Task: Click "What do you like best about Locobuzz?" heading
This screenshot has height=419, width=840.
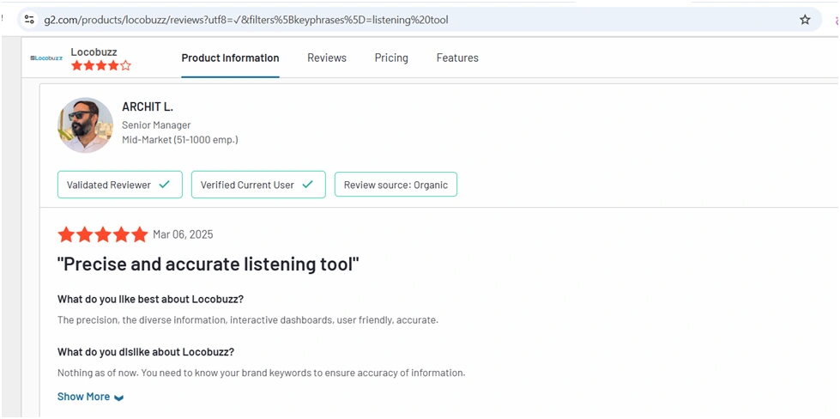Action: pos(150,299)
